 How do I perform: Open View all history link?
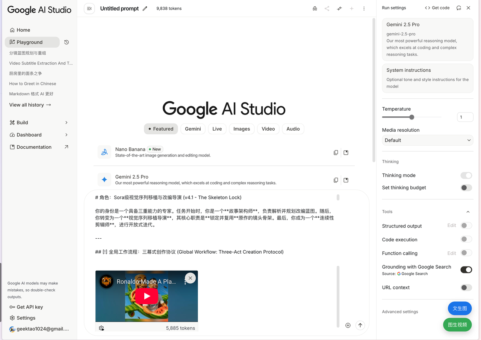point(30,105)
